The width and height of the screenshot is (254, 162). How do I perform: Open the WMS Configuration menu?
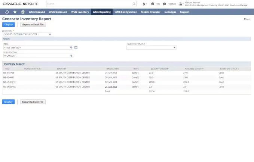(126, 12)
